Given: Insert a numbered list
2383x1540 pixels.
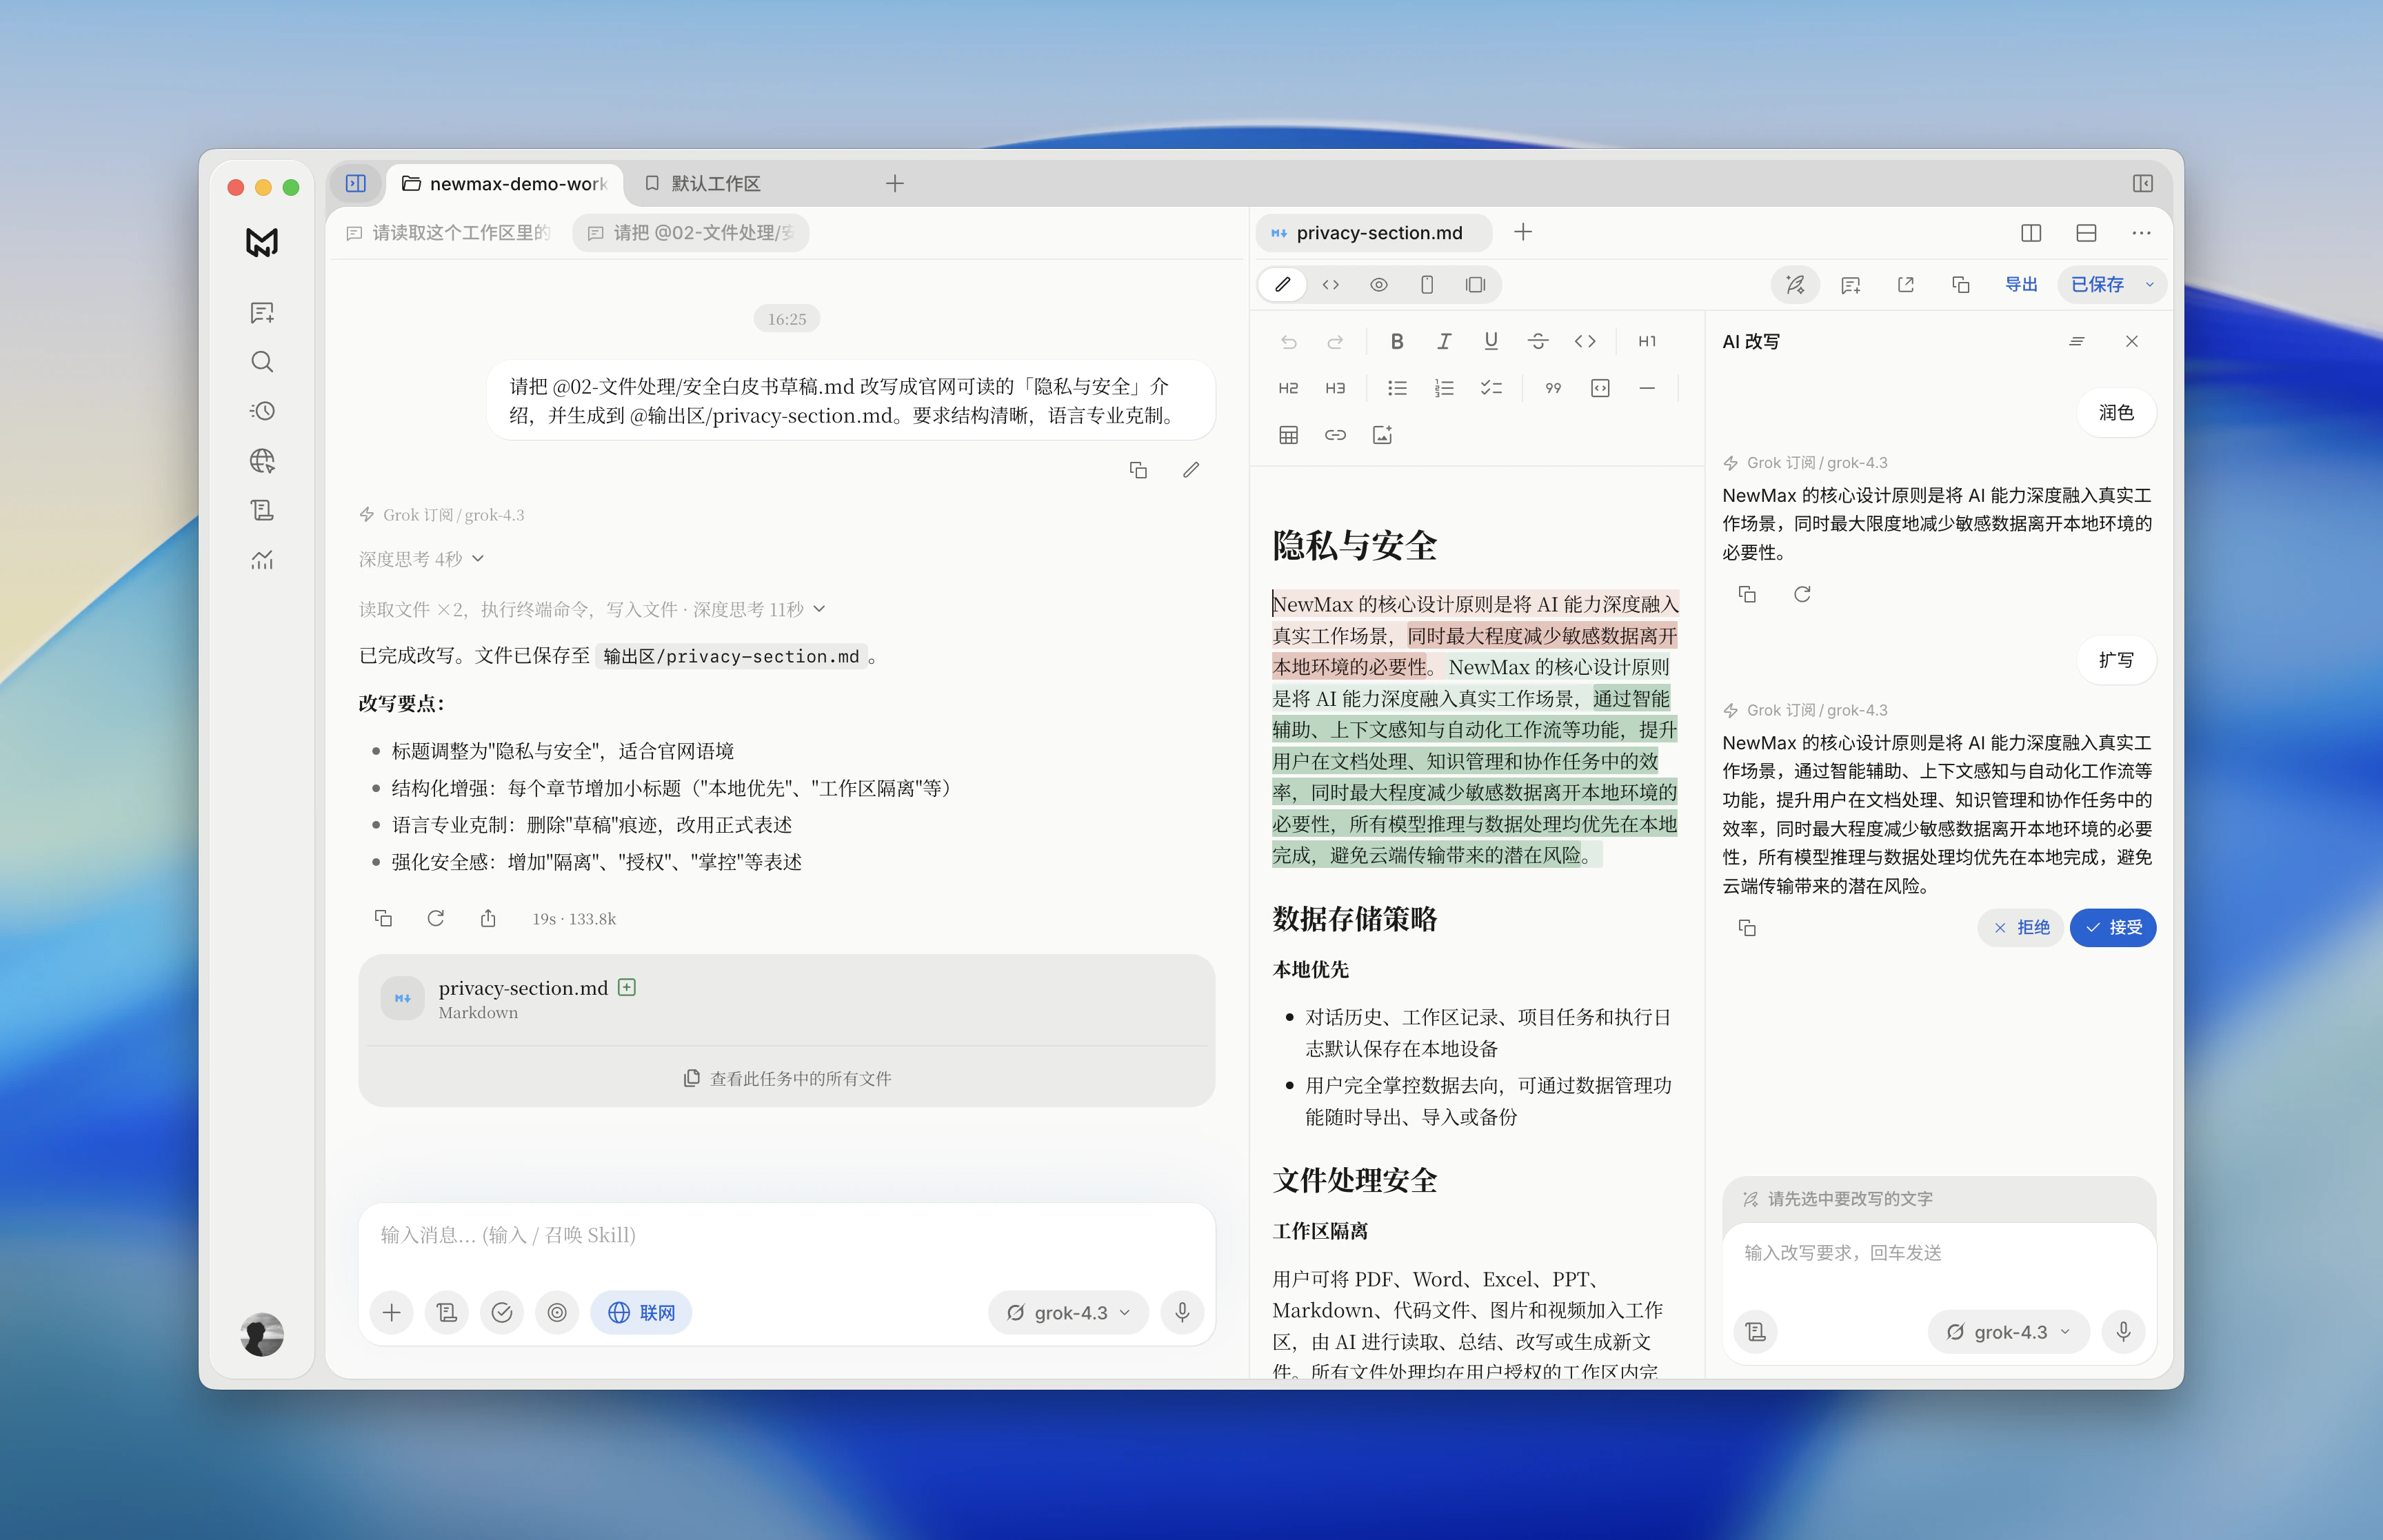Looking at the screenshot, I should [x=1444, y=388].
